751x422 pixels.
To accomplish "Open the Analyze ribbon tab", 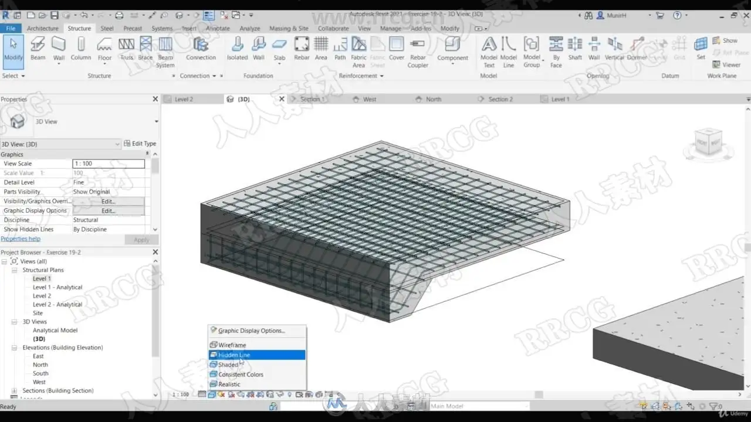I will (249, 28).
